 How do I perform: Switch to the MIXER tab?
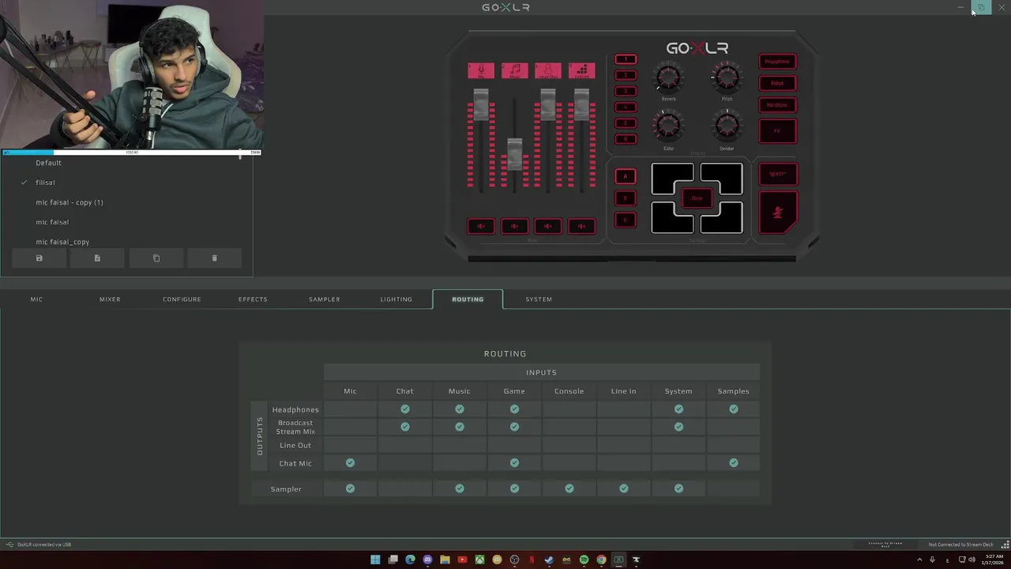(110, 300)
